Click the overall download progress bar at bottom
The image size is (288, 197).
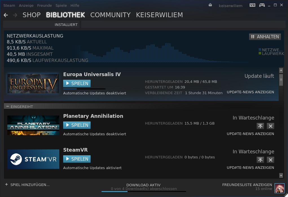tap(144, 191)
